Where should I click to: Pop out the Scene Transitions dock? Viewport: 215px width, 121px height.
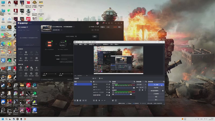[146, 82]
